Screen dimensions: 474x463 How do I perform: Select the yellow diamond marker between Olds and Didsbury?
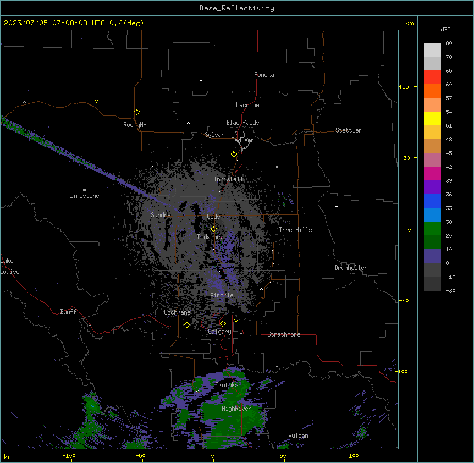tap(213, 229)
